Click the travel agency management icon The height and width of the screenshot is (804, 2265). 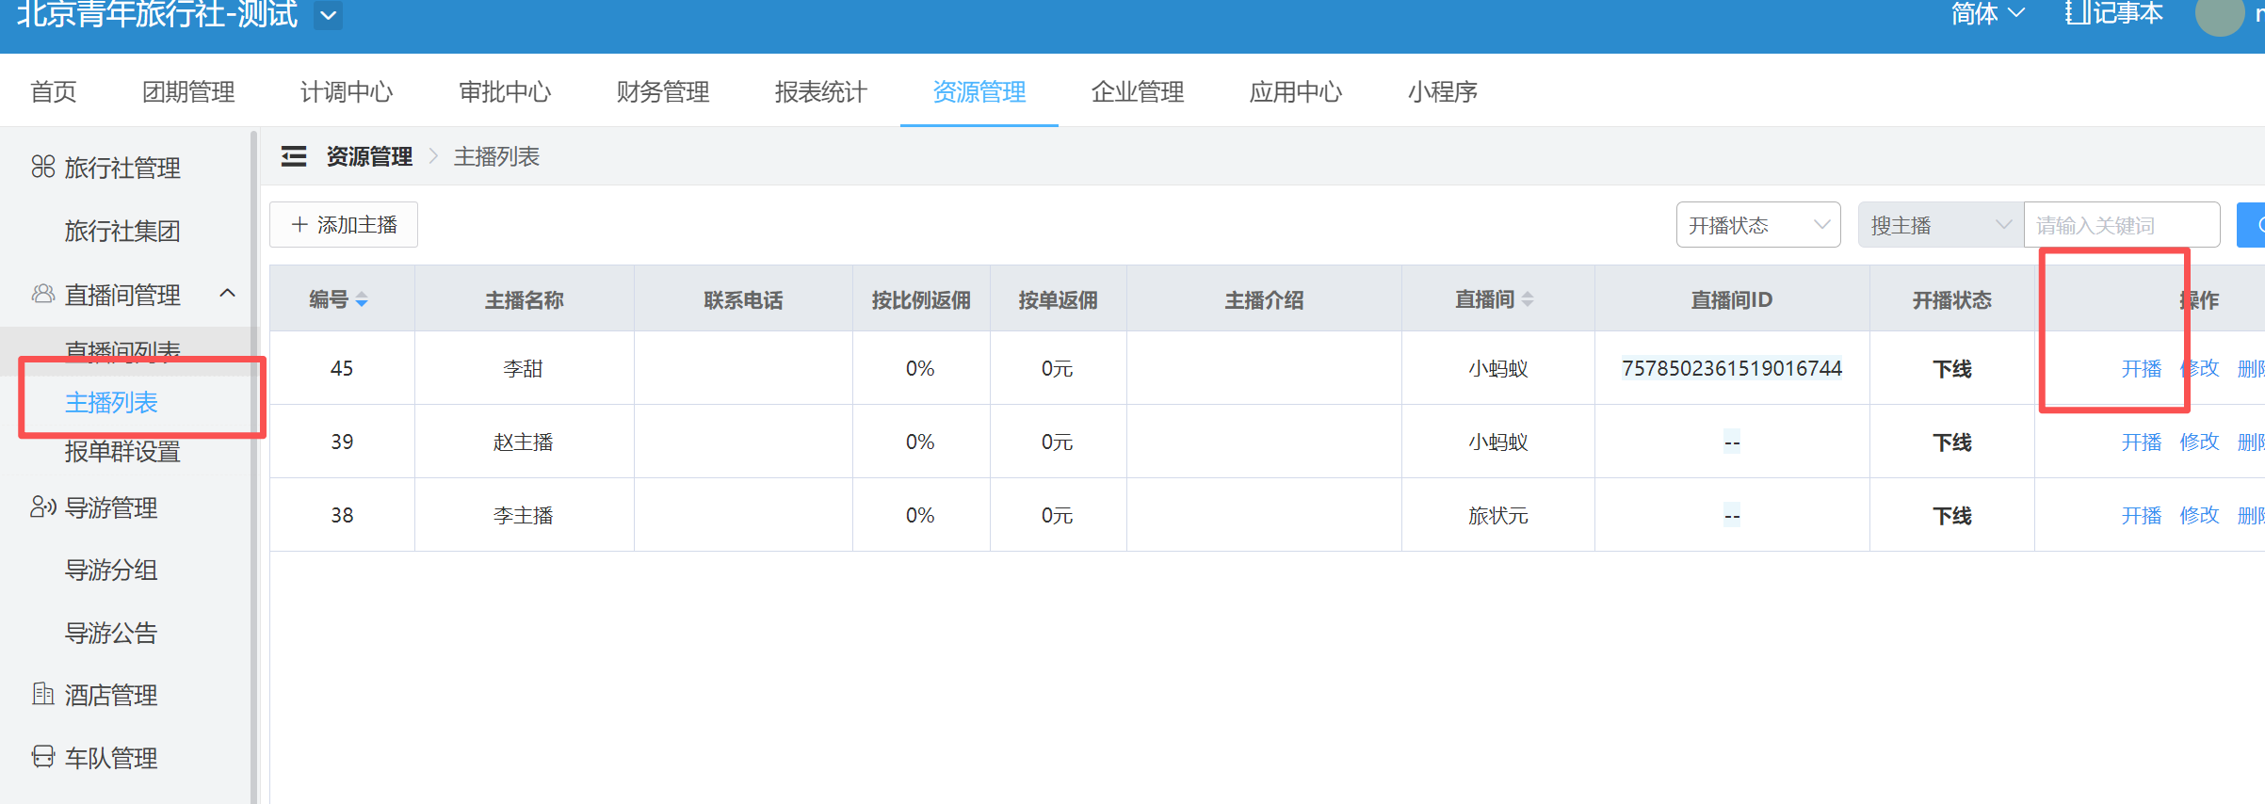[x=42, y=167]
